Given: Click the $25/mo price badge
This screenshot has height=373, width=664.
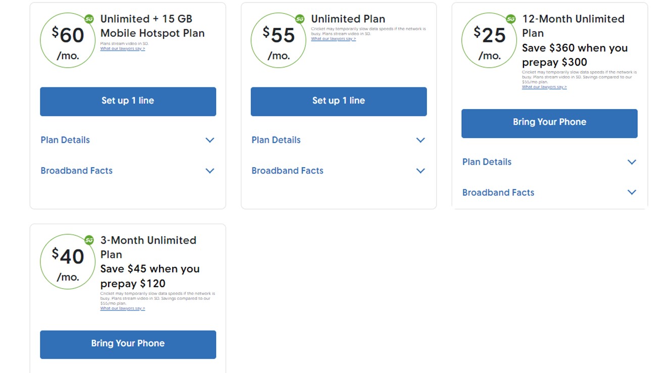Looking at the screenshot, I should [x=489, y=40].
